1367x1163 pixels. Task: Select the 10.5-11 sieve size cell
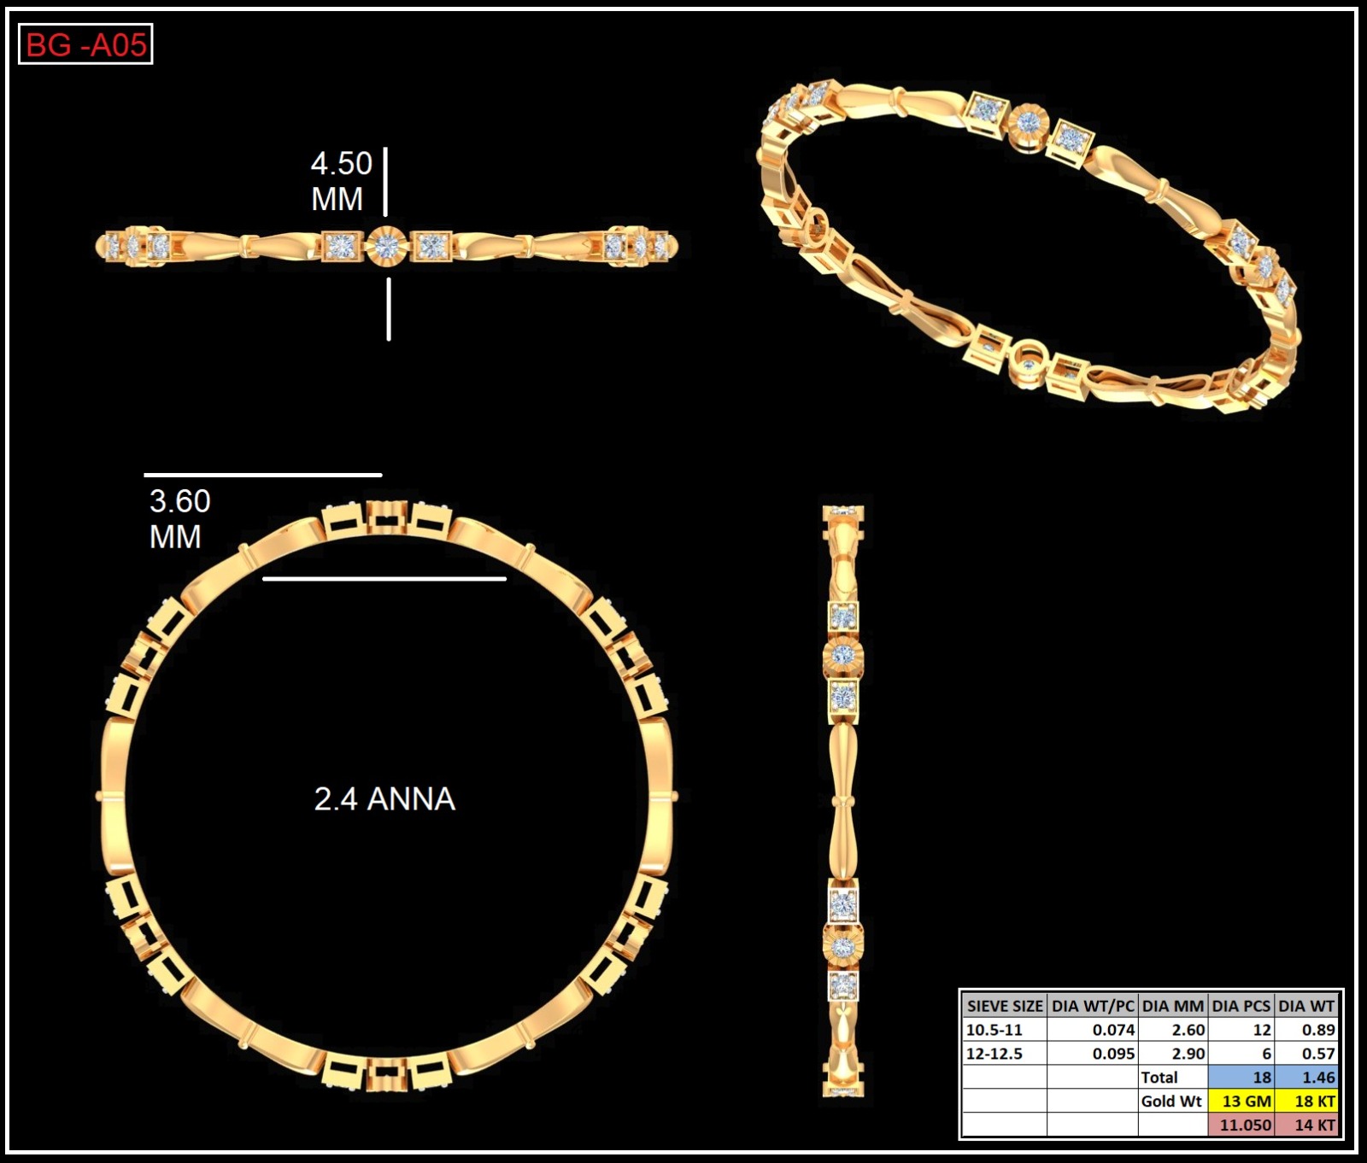[x=1005, y=1030]
